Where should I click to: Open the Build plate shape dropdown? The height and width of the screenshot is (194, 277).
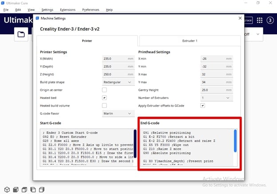pyautogui.click(x=118, y=82)
